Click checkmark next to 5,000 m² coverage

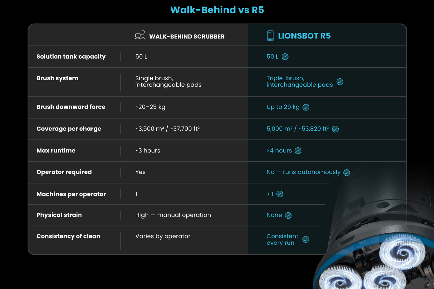(x=335, y=129)
